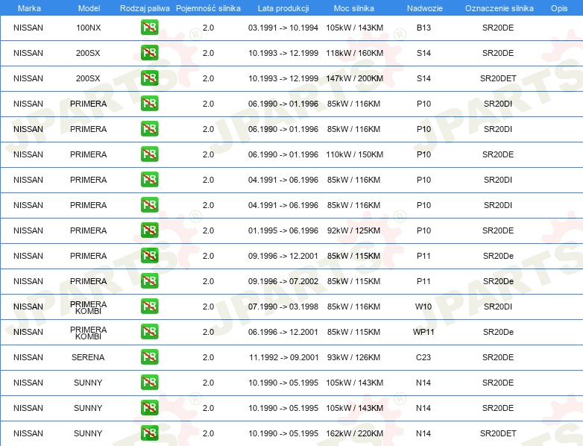Click the Marka column header
Viewport: 583px width, 446px height.
point(29,8)
